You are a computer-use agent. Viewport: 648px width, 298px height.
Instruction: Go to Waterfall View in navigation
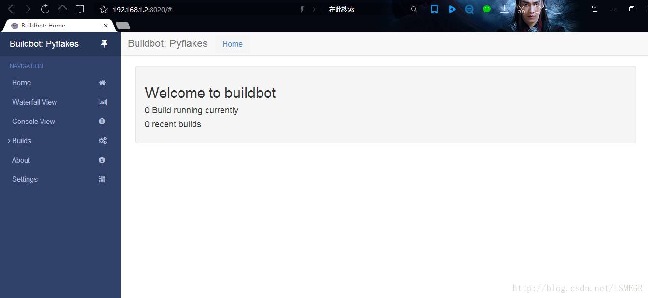click(34, 102)
